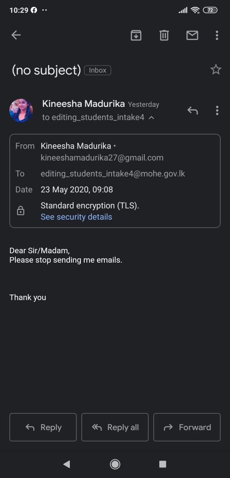Tap the lock encryption icon

[x=20, y=211]
